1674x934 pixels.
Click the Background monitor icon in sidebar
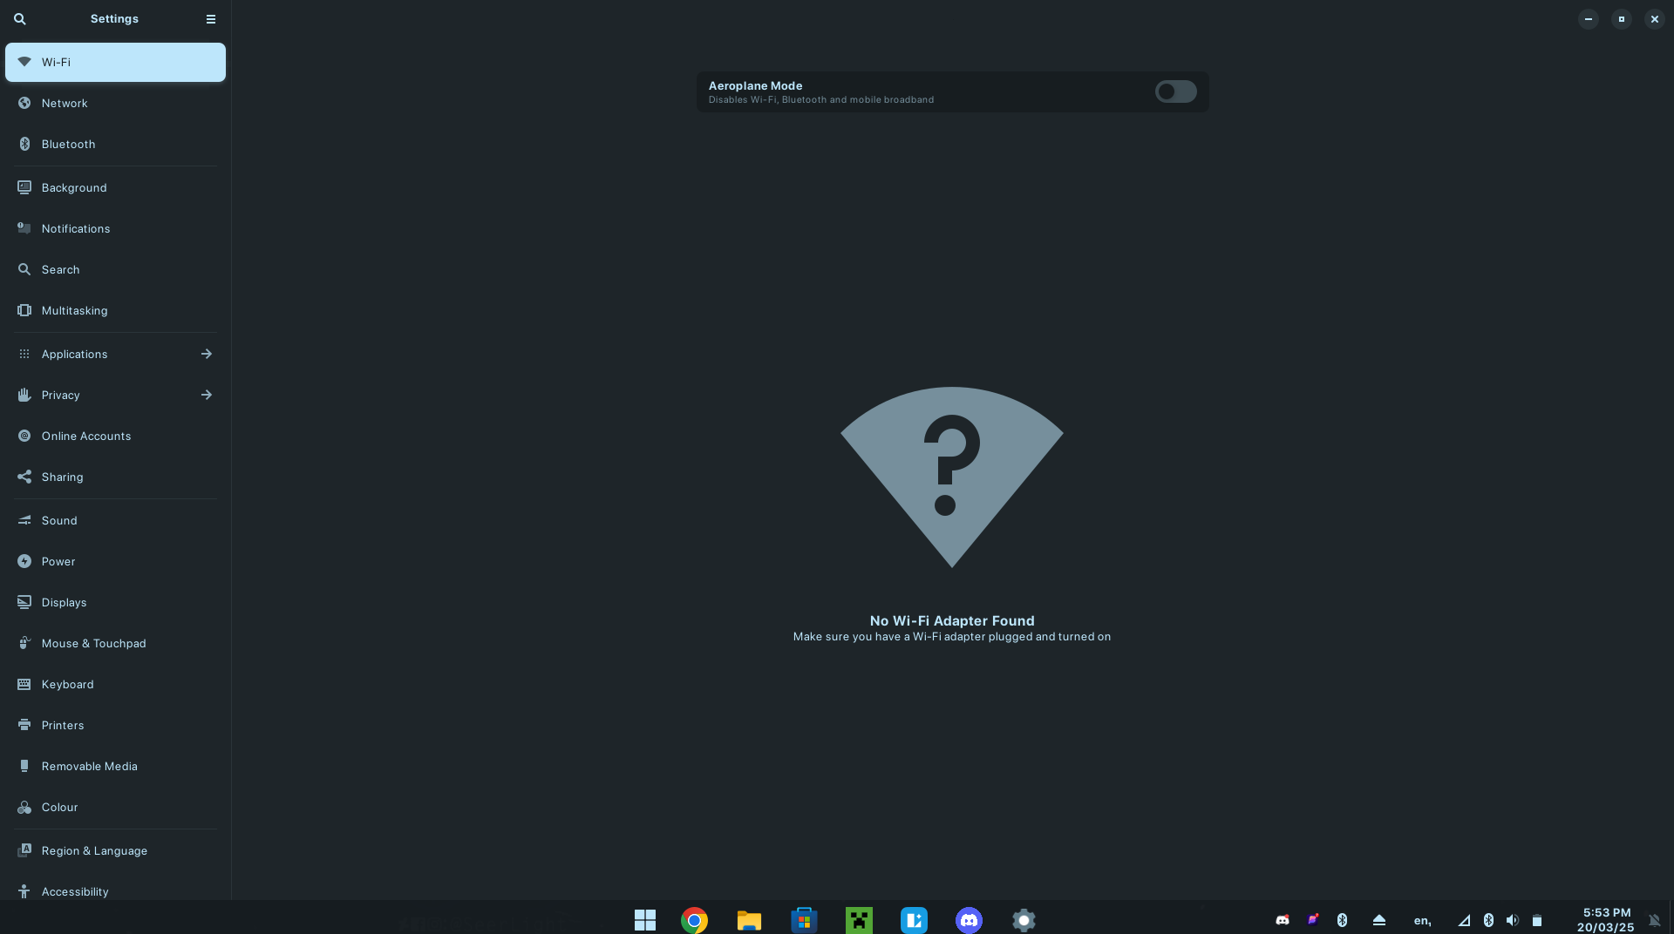[24, 187]
